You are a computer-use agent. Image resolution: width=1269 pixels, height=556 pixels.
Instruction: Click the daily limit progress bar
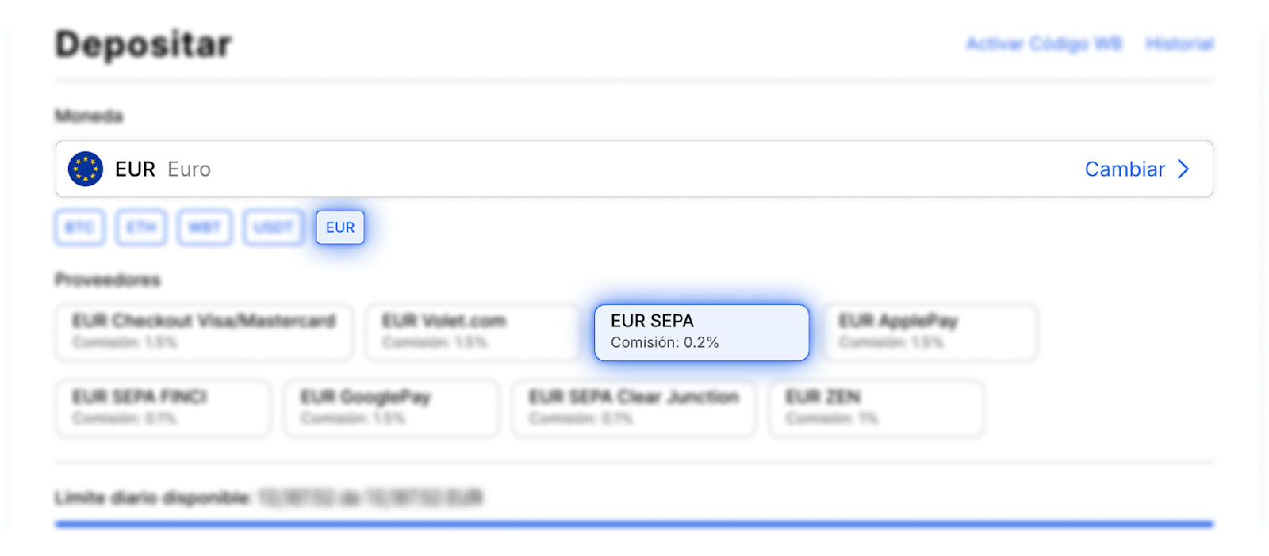(x=634, y=524)
